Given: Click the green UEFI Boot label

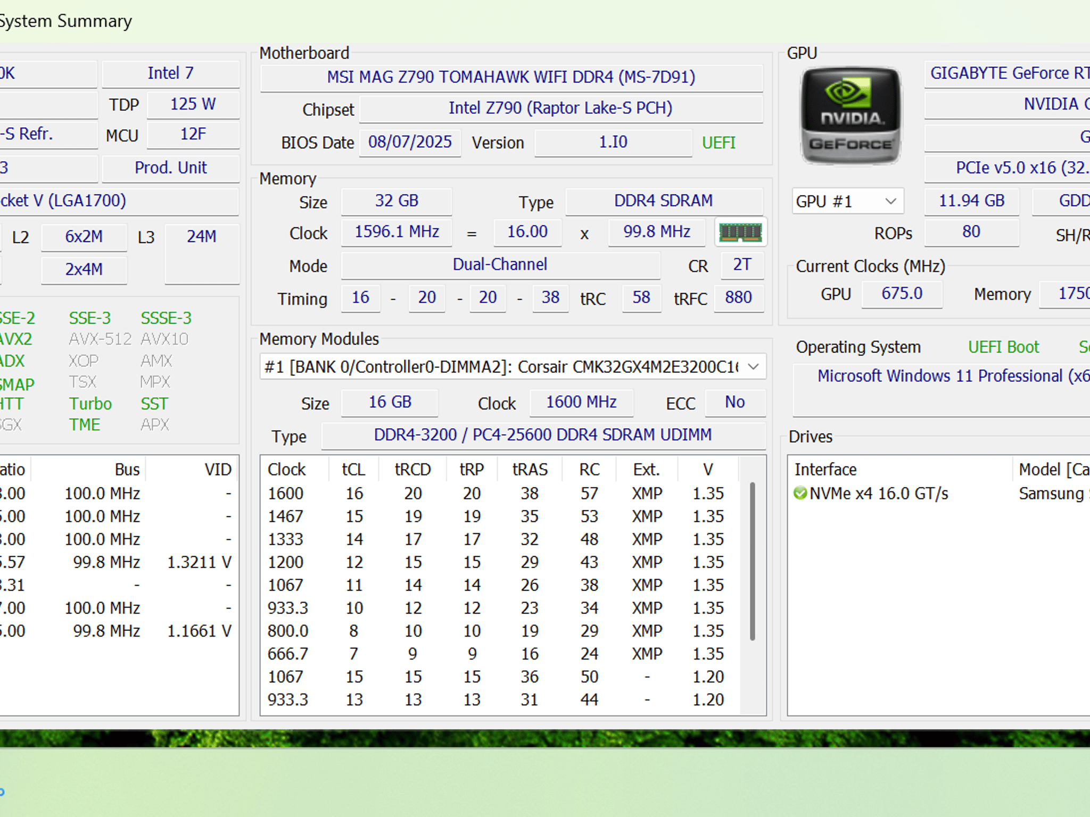Looking at the screenshot, I should pyautogui.click(x=1003, y=347).
